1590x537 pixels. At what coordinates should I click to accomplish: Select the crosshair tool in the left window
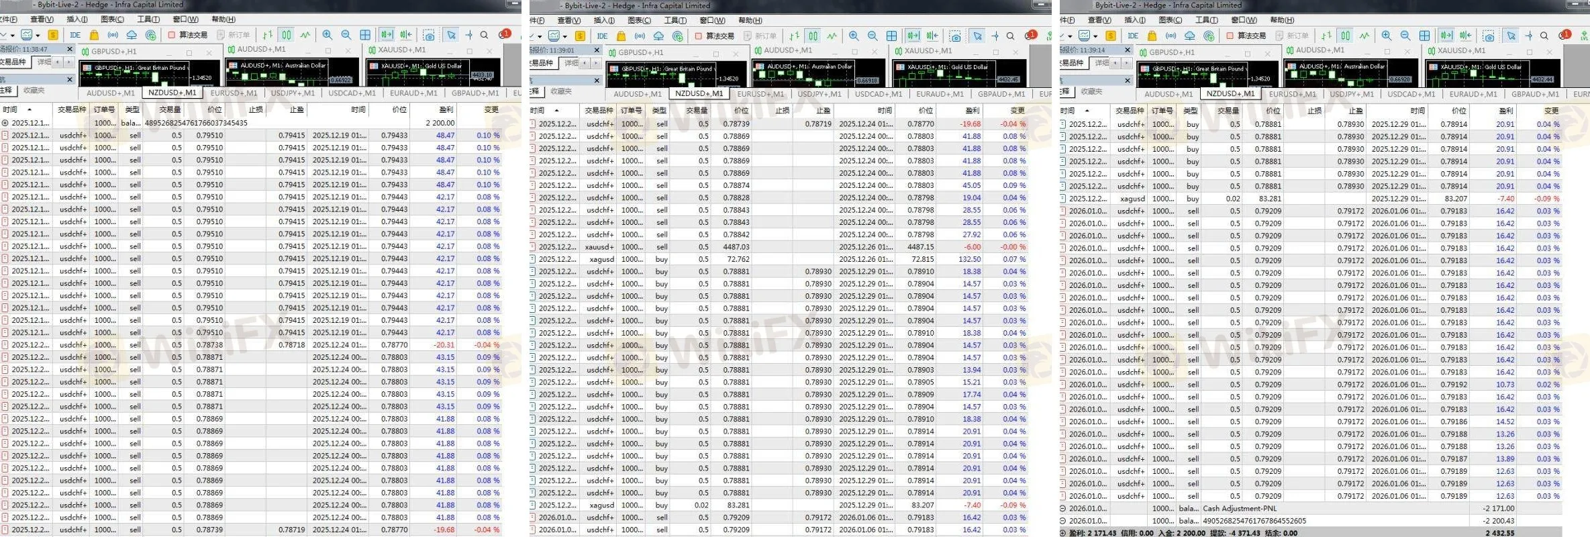(468, 35)
